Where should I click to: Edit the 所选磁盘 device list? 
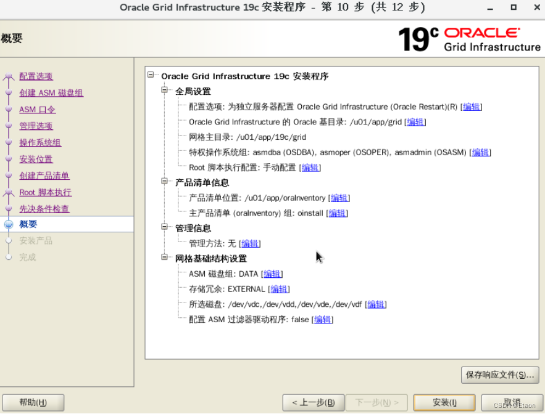[376, 304]
